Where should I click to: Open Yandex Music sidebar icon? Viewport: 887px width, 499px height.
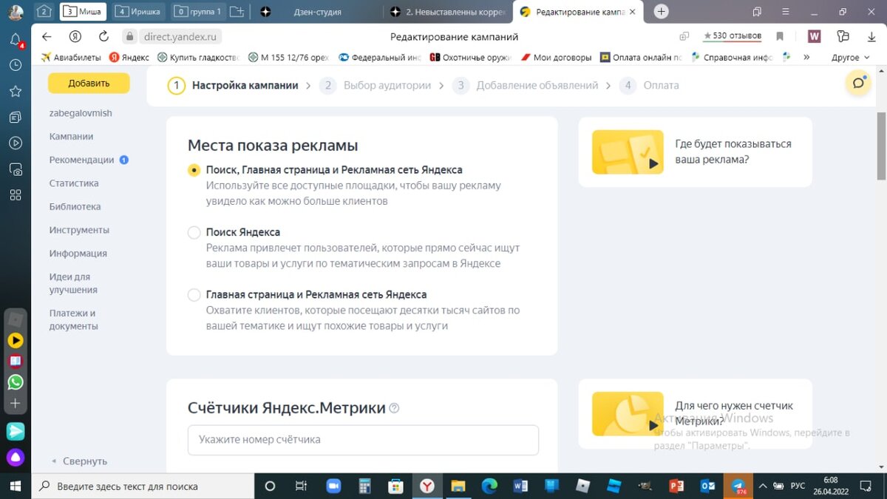point(16,341)
